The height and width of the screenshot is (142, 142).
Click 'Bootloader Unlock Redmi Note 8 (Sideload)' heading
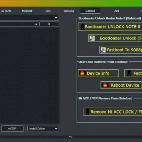(110, 18)
